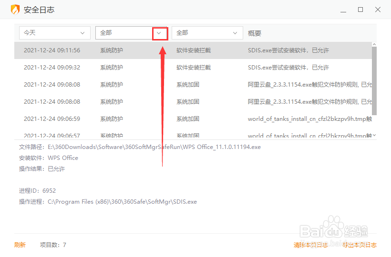Click the scroll up arrow of log list

(x=374, y=44)
